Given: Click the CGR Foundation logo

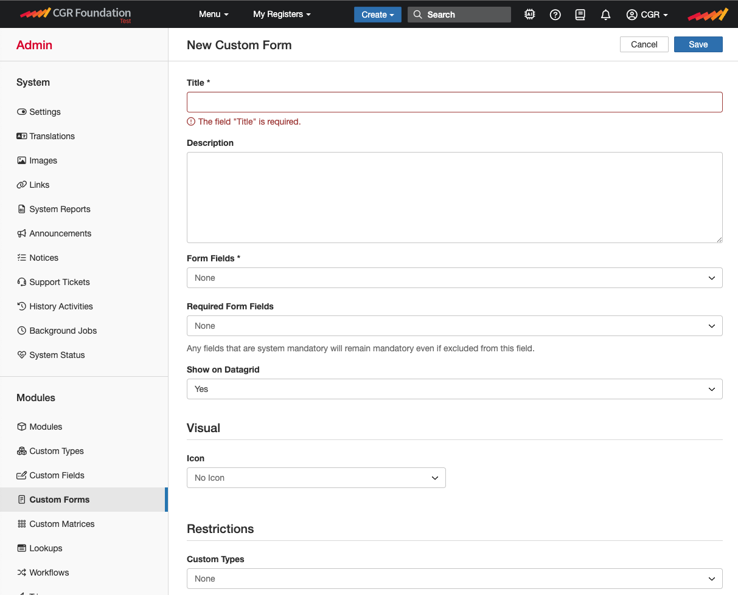Looking at the screenshot, I should coord(76,13).
